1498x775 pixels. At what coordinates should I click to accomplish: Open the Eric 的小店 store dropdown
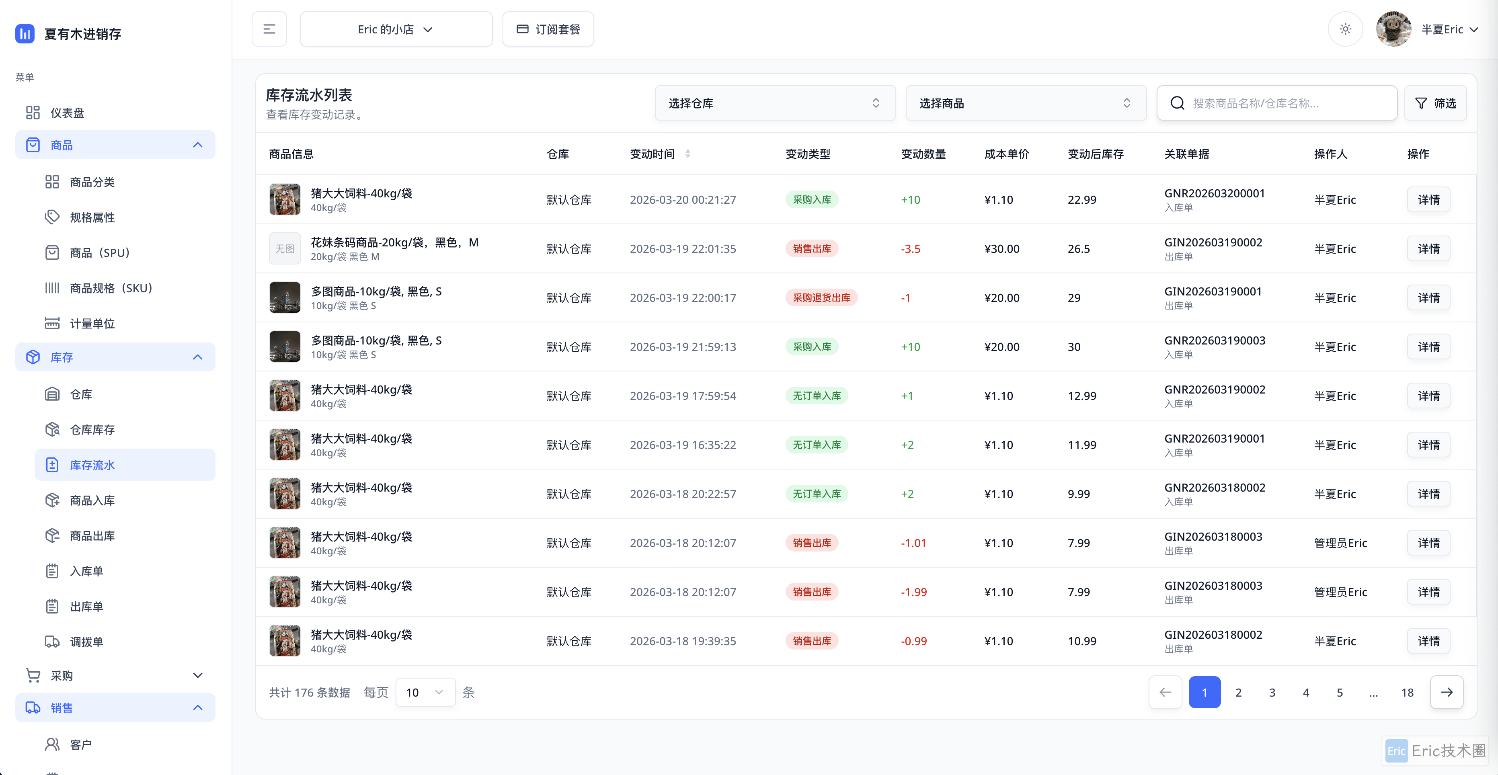(396, 29)
